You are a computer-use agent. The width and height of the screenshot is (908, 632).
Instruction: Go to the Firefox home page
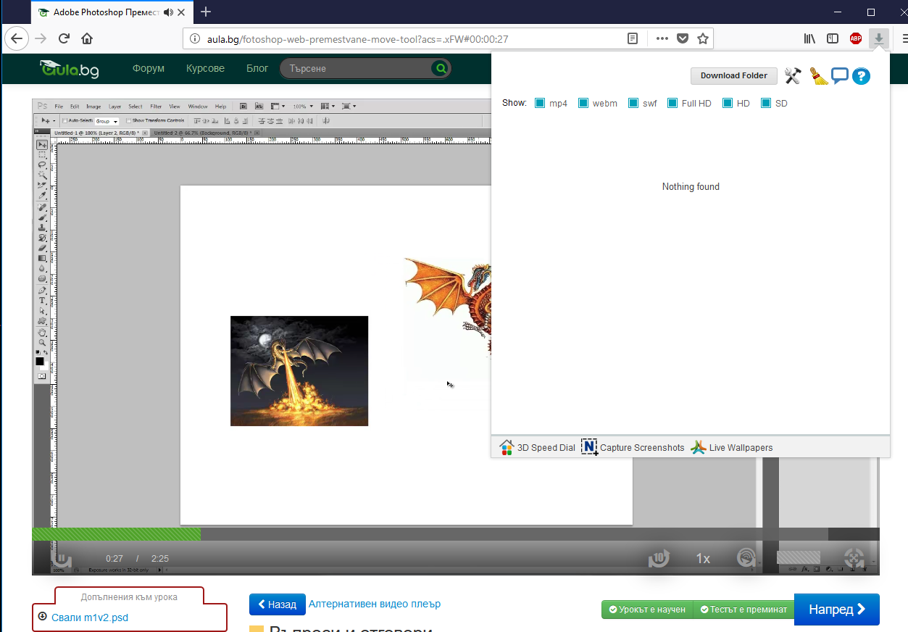tap(87, 38)
